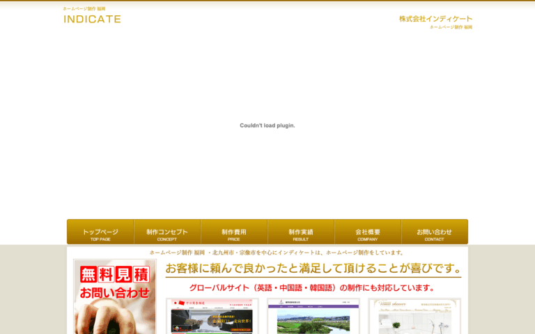Open 制作コンセプト CONCEPT menu item

coord(167,232)
